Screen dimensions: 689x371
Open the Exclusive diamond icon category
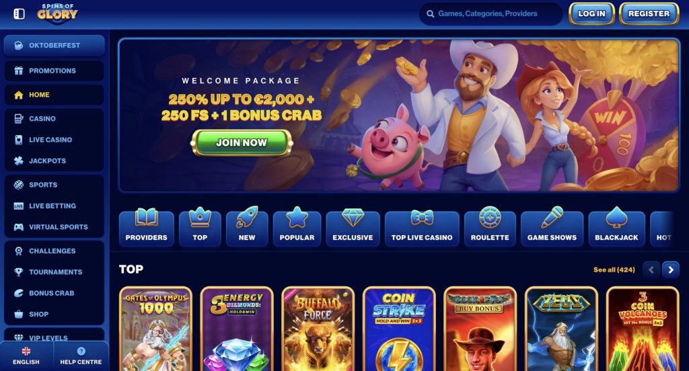point(353,229)
